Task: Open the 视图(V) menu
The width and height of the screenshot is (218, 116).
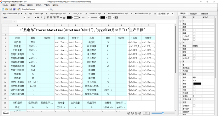Action: pyautogui.click(x=22, y=5)
